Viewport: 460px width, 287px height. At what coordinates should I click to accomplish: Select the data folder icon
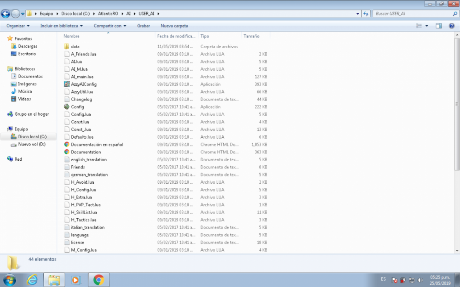67,46
